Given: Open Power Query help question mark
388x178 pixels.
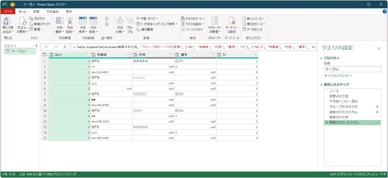Looking at the screenshot, I should [x=385, y=11].
